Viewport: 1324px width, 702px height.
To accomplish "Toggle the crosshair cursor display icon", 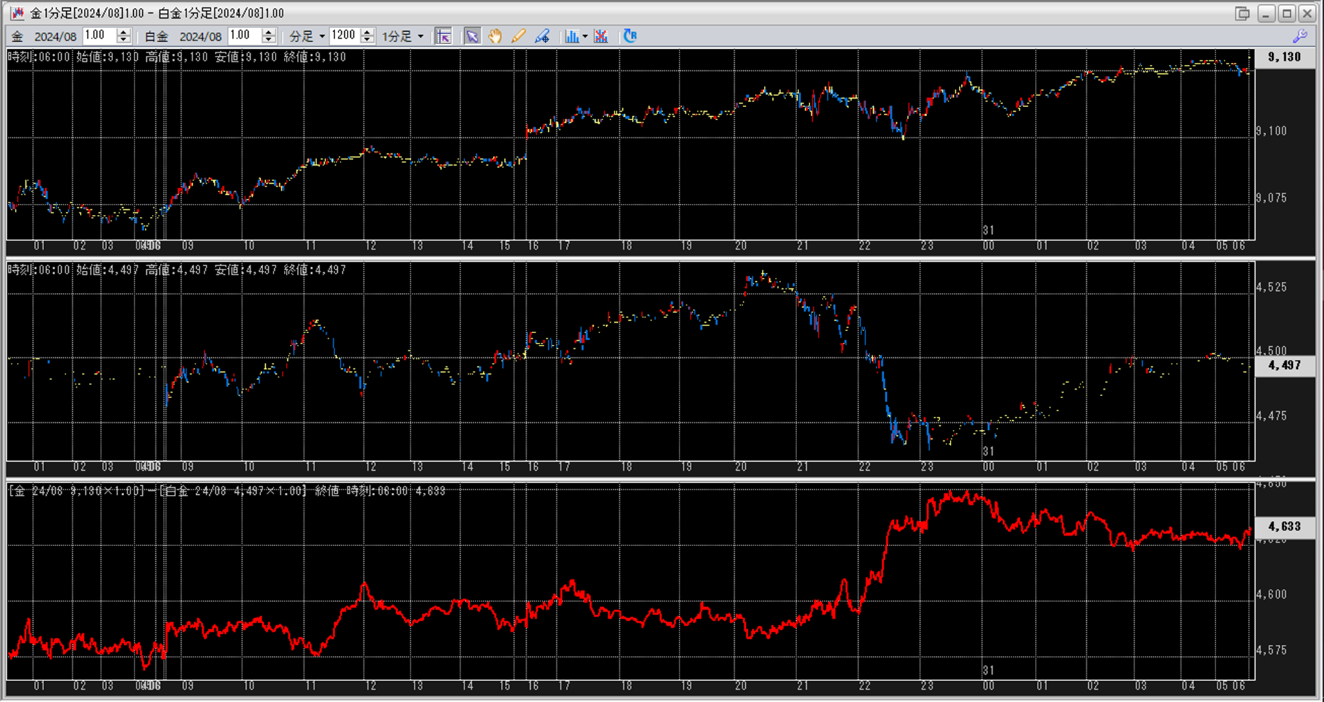I will [x=444, y=36].
